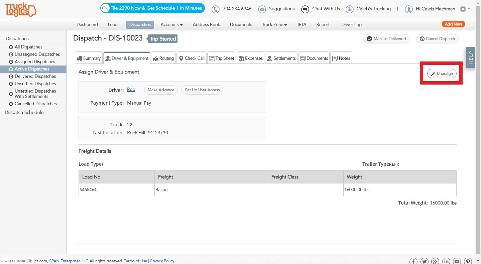Screen dimensions: 481x264
Task: Open the IFTA menu item
Action: [x=302, y=24]
